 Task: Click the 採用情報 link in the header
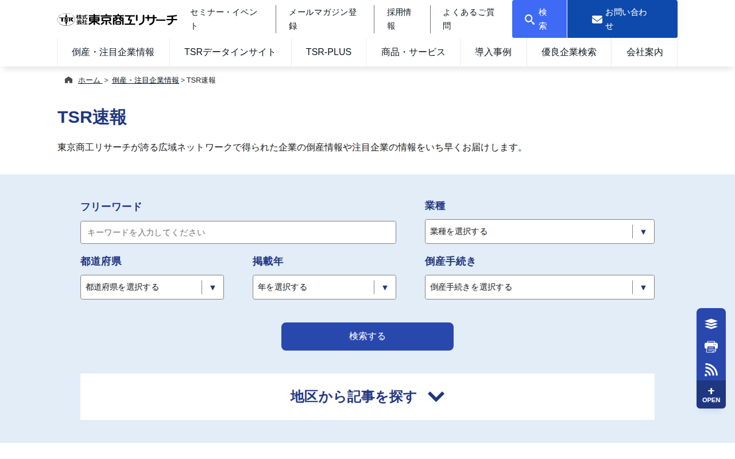(398, 19)
